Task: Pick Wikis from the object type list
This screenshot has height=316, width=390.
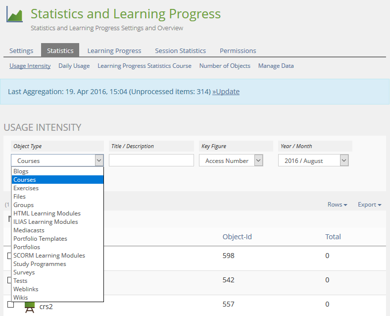Action: point(21,298)
